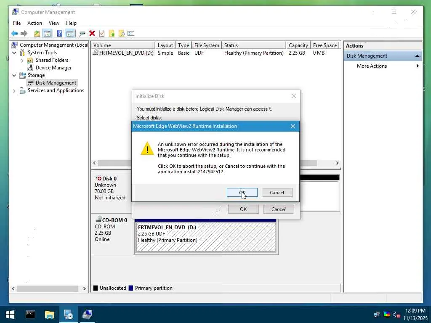Toggle the Show/Hide Action Pane toolbar icon
Screen dimensions: 431x323
(70, 34)
